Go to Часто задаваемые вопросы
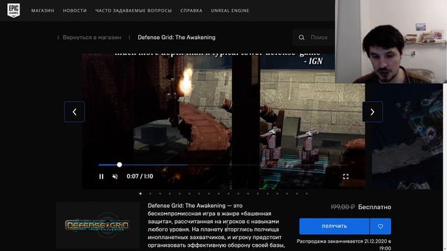This screenshot has width=447, height=251. coord(133,10)
